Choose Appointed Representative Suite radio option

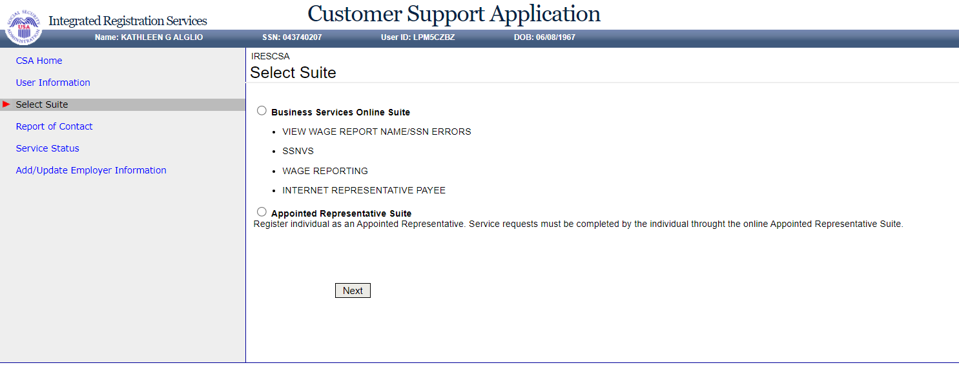pos(262,211)
